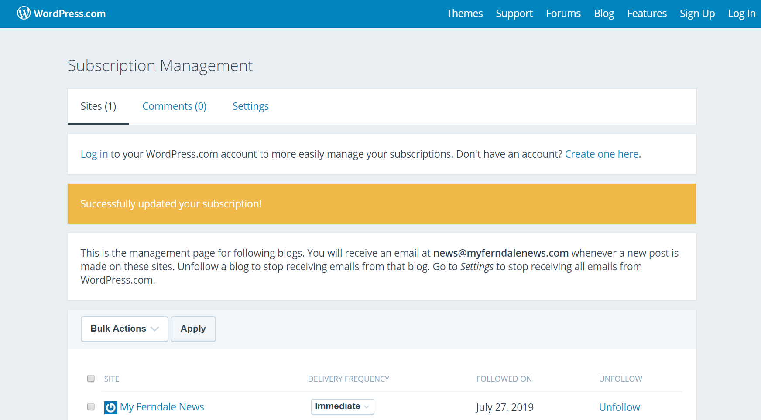Unfollow the My Ferndale News blog

click(x=619, y=407)
